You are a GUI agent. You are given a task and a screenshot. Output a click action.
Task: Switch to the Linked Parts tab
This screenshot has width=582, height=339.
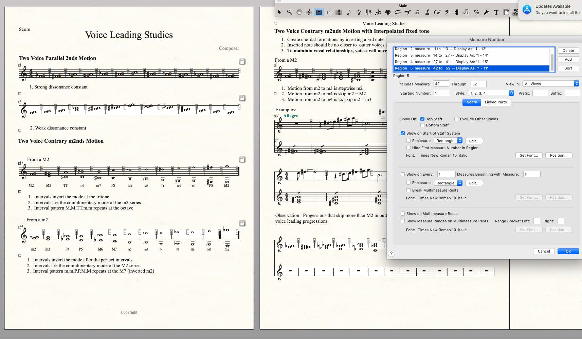click(495, 102)
